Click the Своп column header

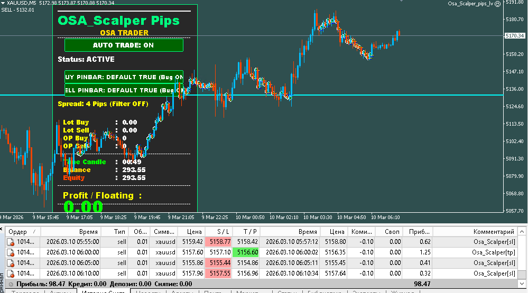pyautogui.click(x=388, y=232)
